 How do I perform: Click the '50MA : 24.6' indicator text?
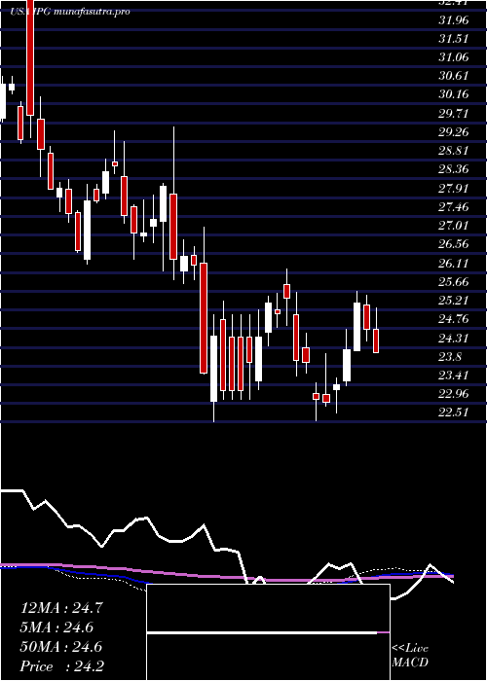[x=61, y=647]
